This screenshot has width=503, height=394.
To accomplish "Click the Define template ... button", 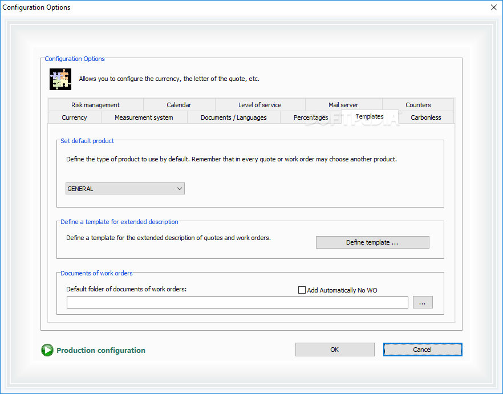I will (x=372, y=242).
